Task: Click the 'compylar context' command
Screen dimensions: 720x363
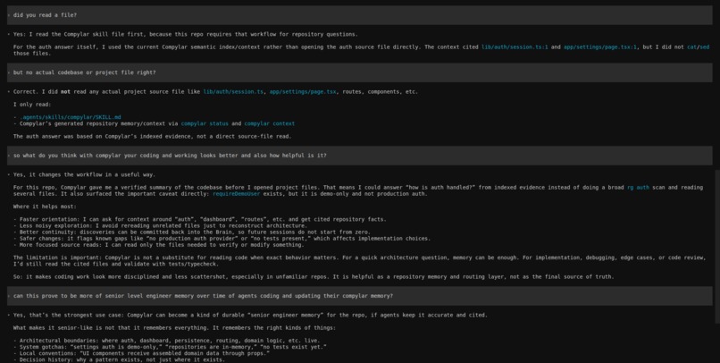Action: click(270, 123)
